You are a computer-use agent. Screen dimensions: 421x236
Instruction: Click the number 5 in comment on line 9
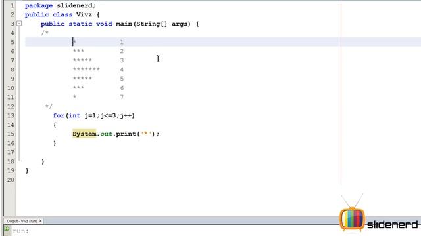[x=122, y=79]
